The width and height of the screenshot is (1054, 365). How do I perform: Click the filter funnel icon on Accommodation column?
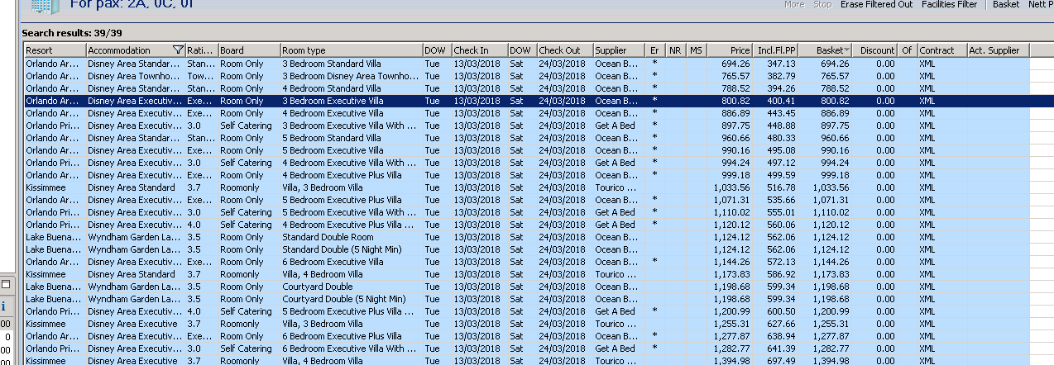pos(178,51)
